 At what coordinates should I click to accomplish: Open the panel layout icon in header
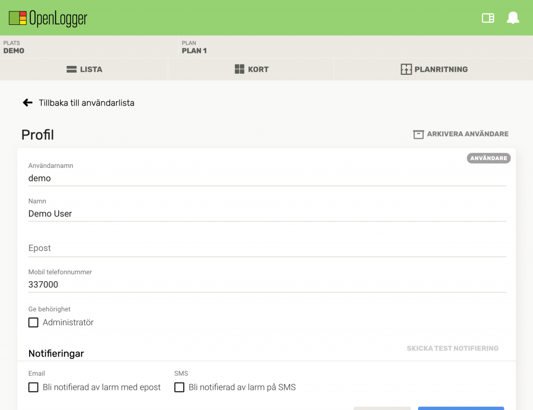tap(488, 18)
